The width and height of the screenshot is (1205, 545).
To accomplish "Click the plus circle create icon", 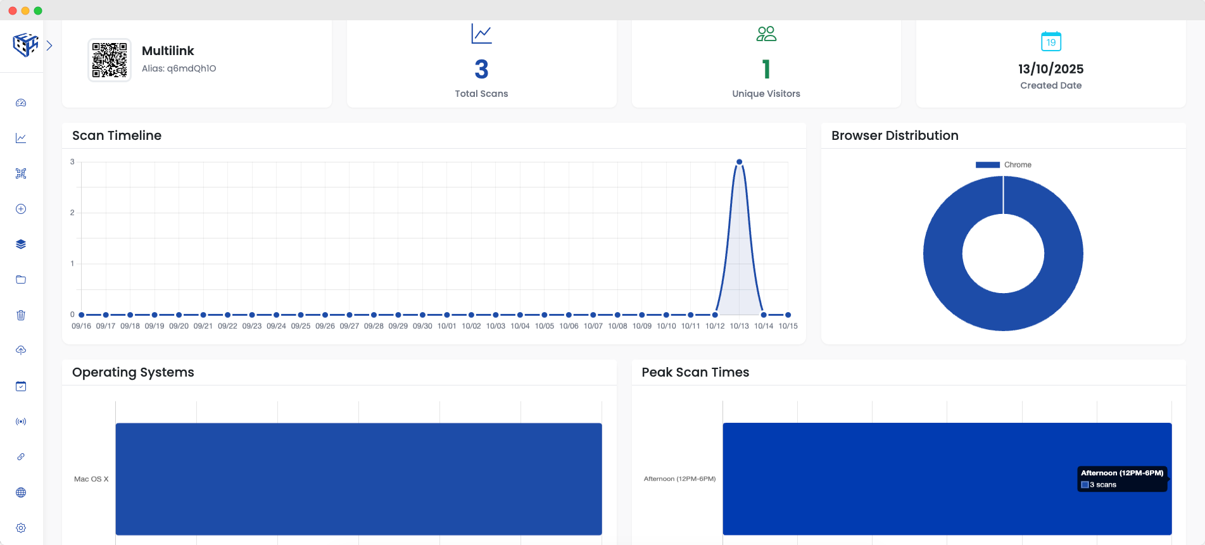I will [21, 209].
